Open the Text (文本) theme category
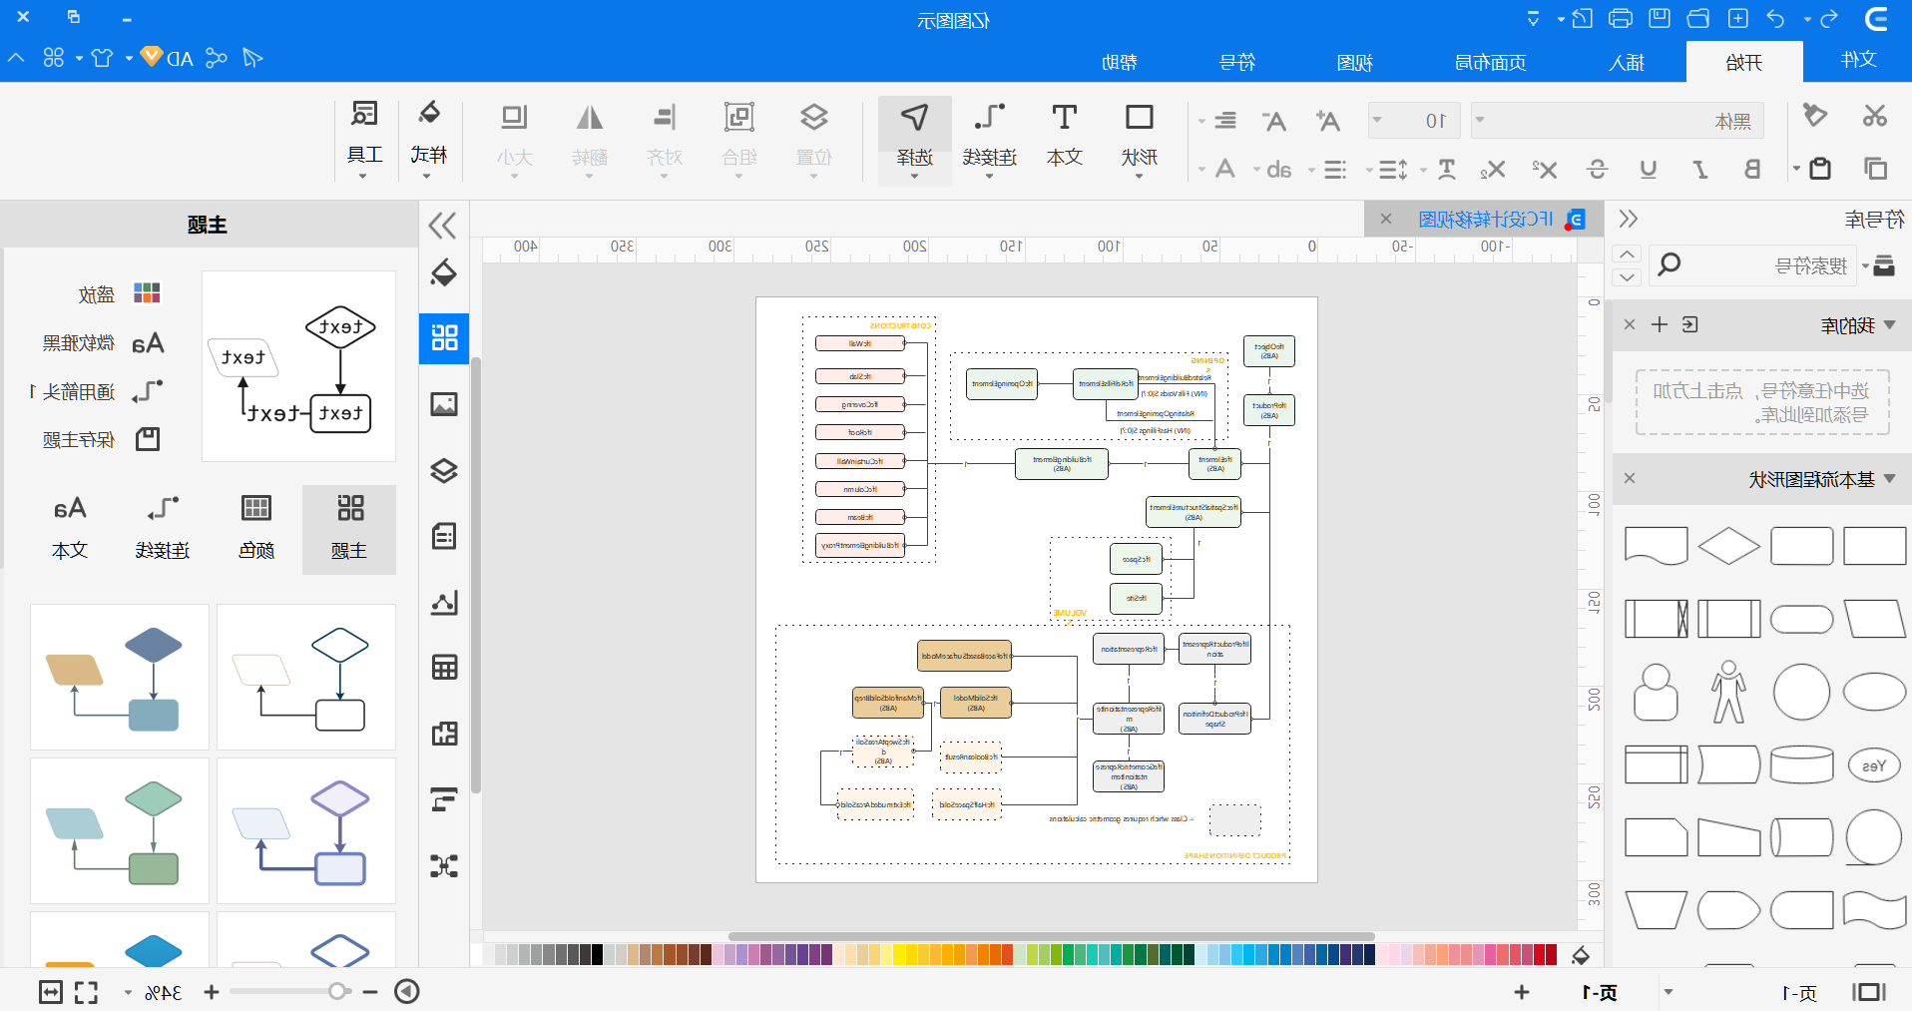The image size is (1912, 1011). pyautogui.click(x=70, y=530)
